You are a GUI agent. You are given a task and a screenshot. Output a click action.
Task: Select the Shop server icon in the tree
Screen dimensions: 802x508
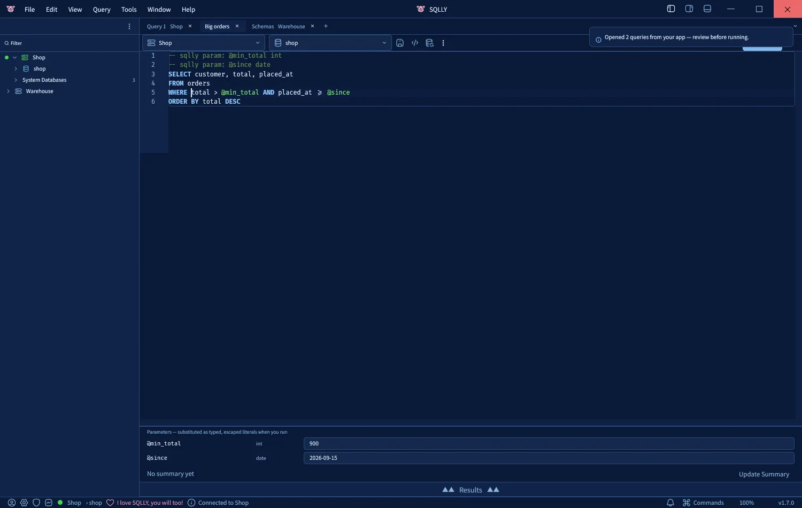[25, 57]
